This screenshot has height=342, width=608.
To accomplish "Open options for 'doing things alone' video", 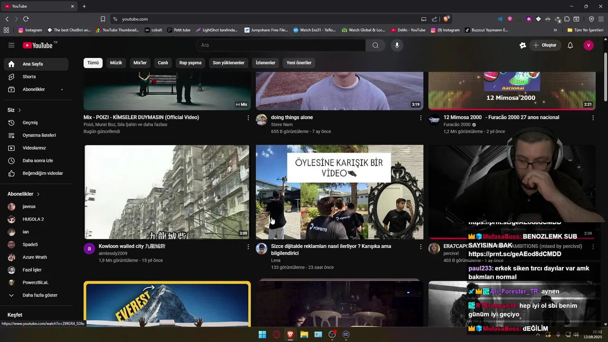I will tap(420, 118).
